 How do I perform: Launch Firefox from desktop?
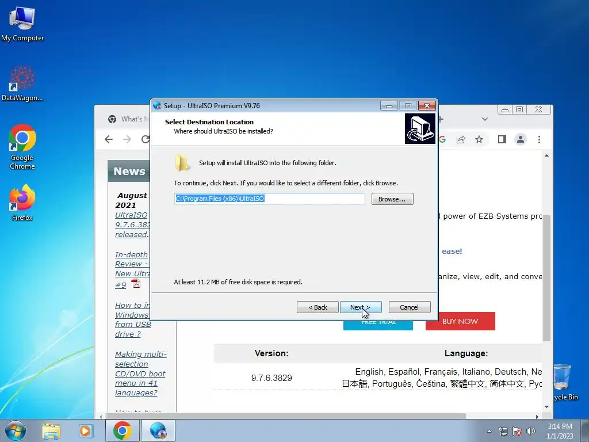click(x=22, y=202)
